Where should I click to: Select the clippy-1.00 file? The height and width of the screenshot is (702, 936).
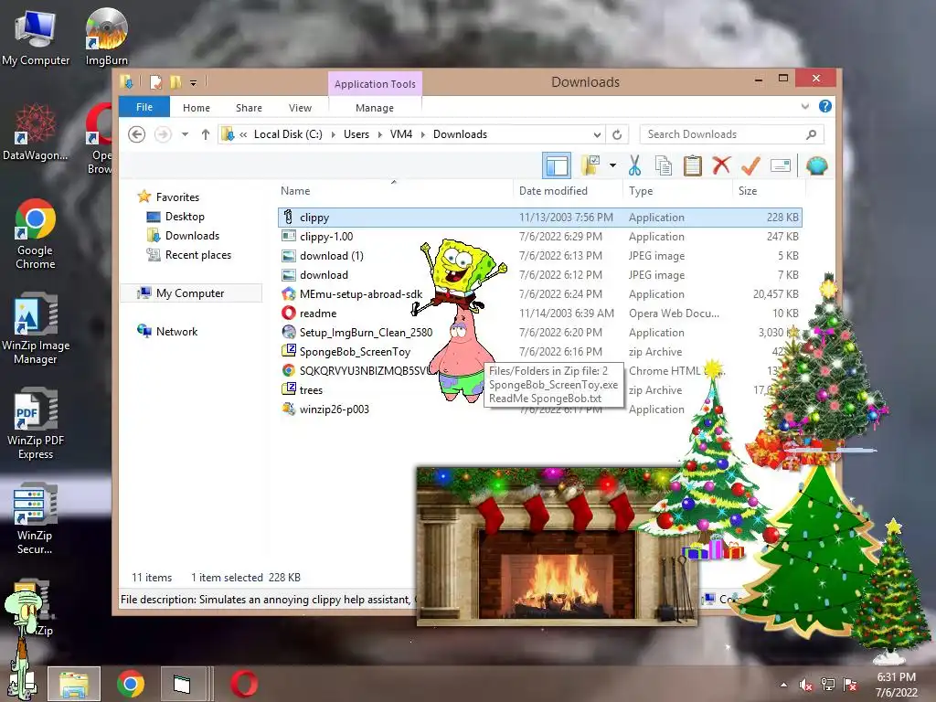[x=539, y=237]
